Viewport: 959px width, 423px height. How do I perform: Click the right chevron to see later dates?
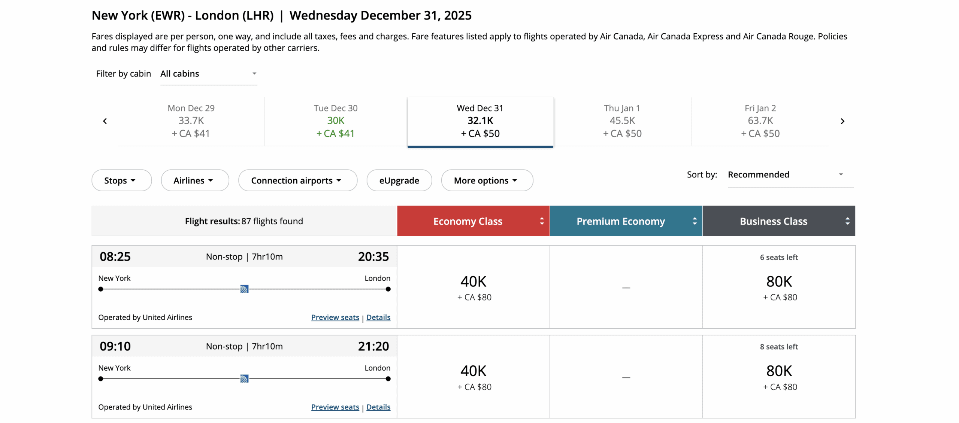pos(843,121)
